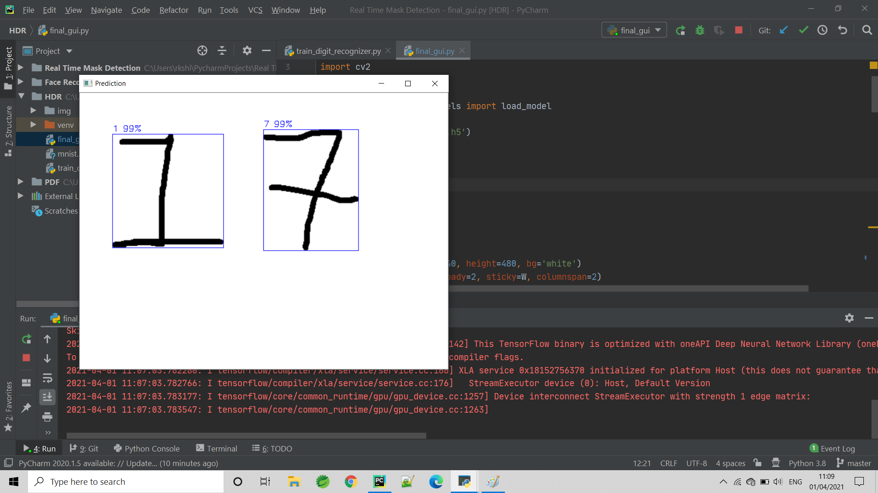The width and height of the screenshot is (878, 493).
Task: Open the final_gui run configuration dropdown
Action: pyautogui.click(x=634, y=30)
